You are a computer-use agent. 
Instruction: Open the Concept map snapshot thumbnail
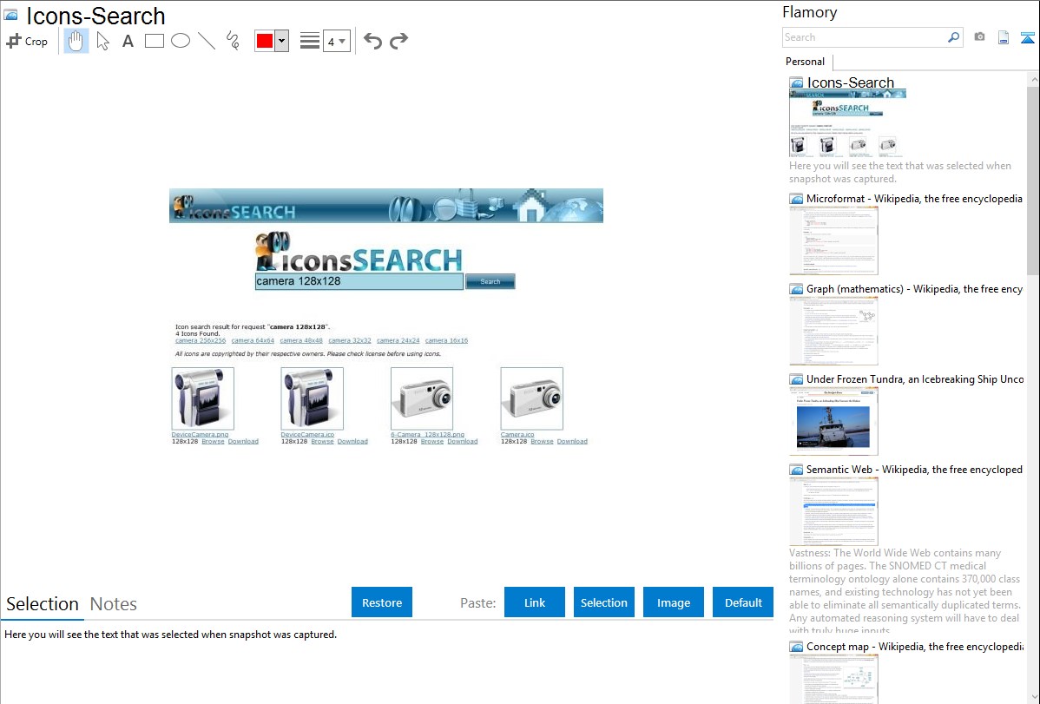(x=833, y=680)
